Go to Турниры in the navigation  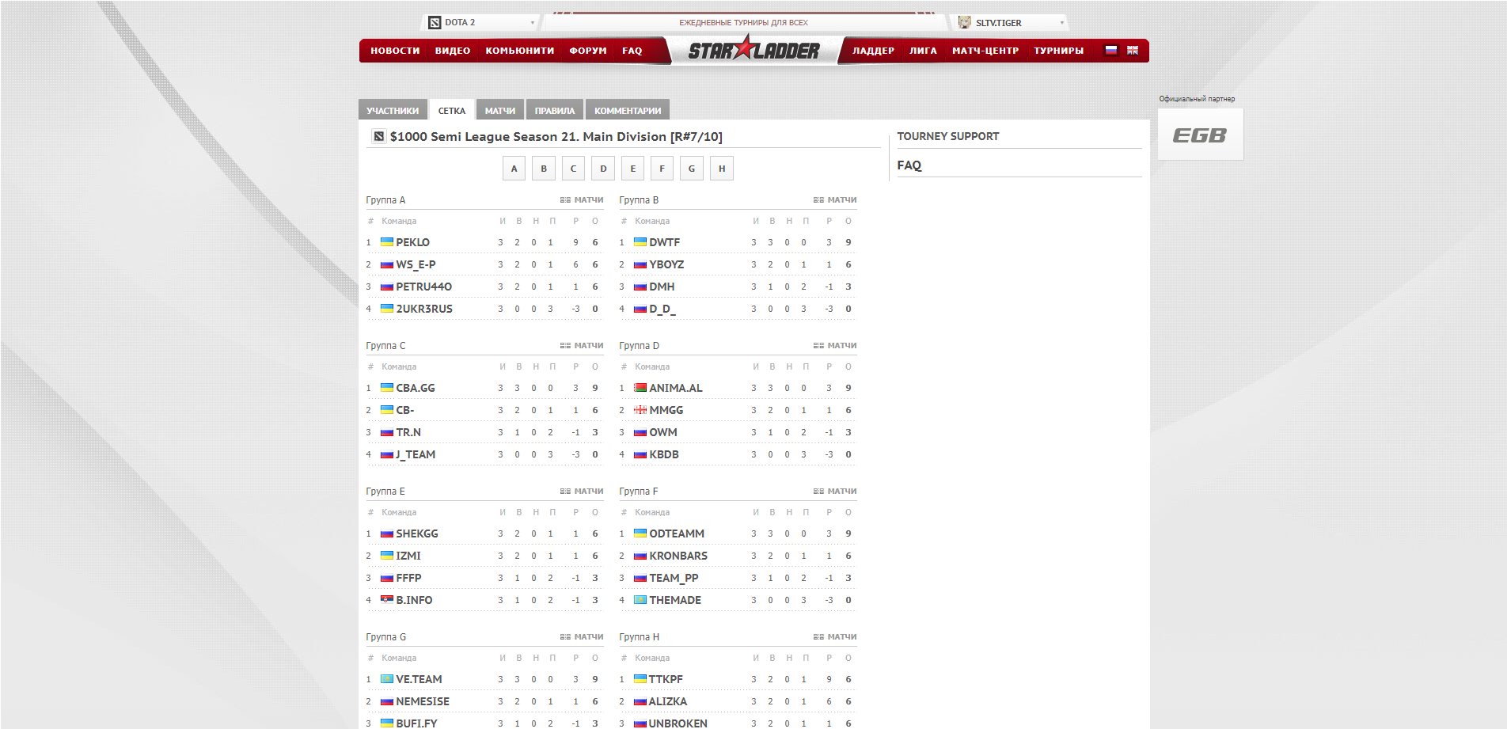coord(1058,51)
